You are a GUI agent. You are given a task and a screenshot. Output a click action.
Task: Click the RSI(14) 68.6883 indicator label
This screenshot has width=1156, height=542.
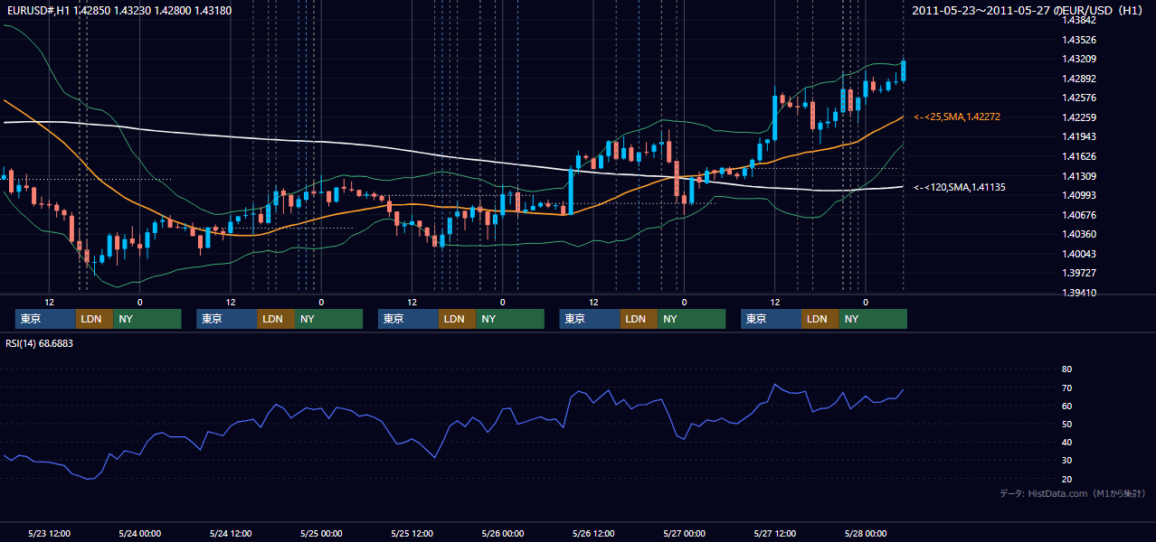coord(39,343)
